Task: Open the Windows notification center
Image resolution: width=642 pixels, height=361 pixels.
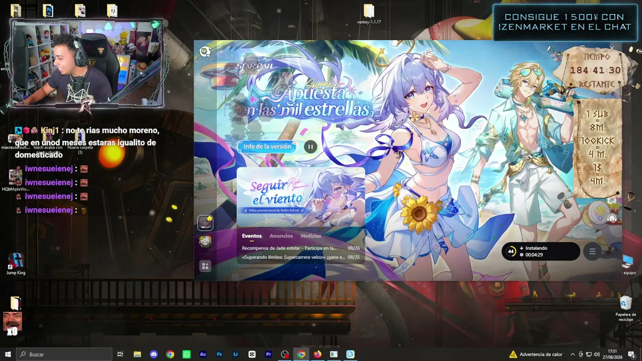Action: pos(632,355)
